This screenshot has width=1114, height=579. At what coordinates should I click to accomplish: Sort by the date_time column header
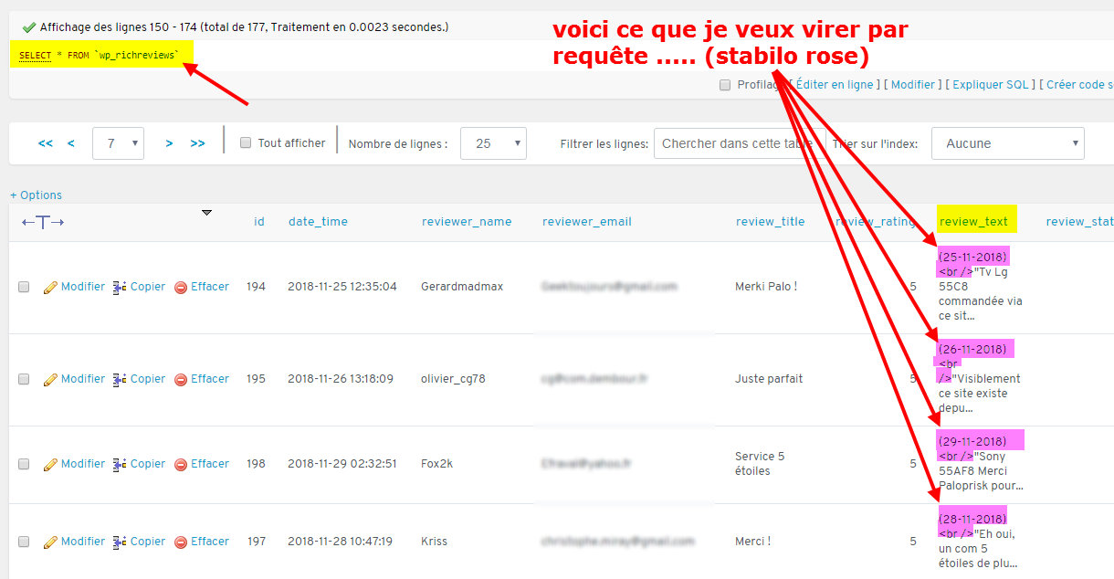click(318, 222)
